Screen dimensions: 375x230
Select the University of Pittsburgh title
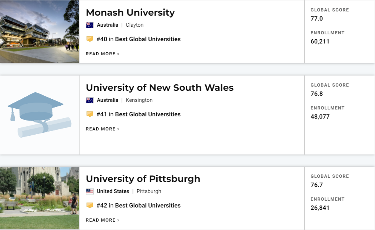coord(143,179)
